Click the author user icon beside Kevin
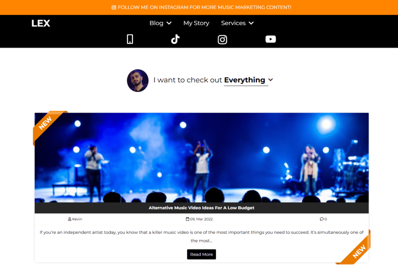398x266 pixels. point(70,219)
